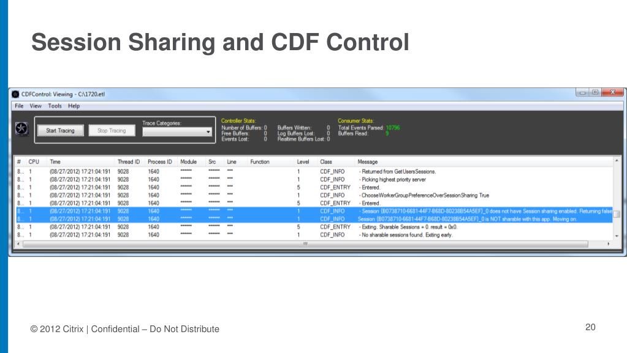Screen dimensions: 627x353
Task: Sort by the Time column header
Action: pyautogui.click(x=55, y=162)
